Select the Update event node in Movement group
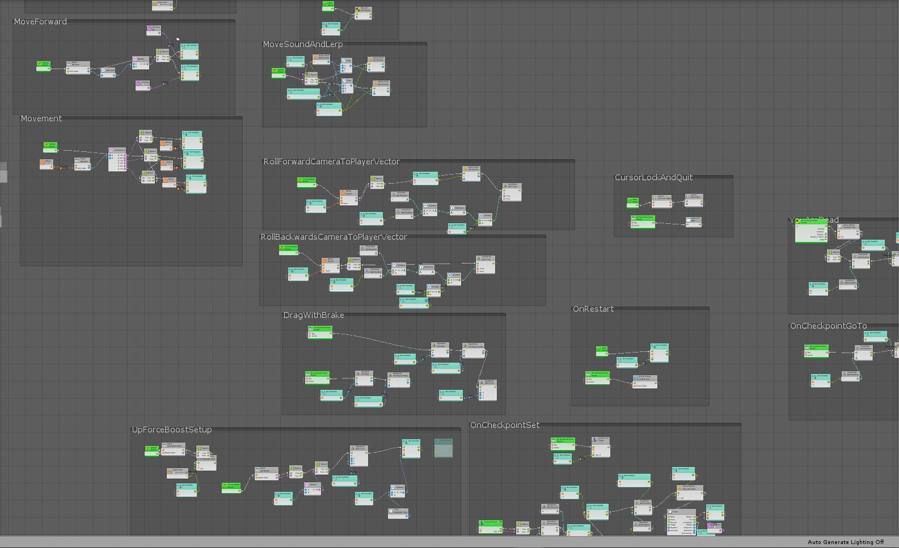This screenshot has height=548, width=899. 50,146
